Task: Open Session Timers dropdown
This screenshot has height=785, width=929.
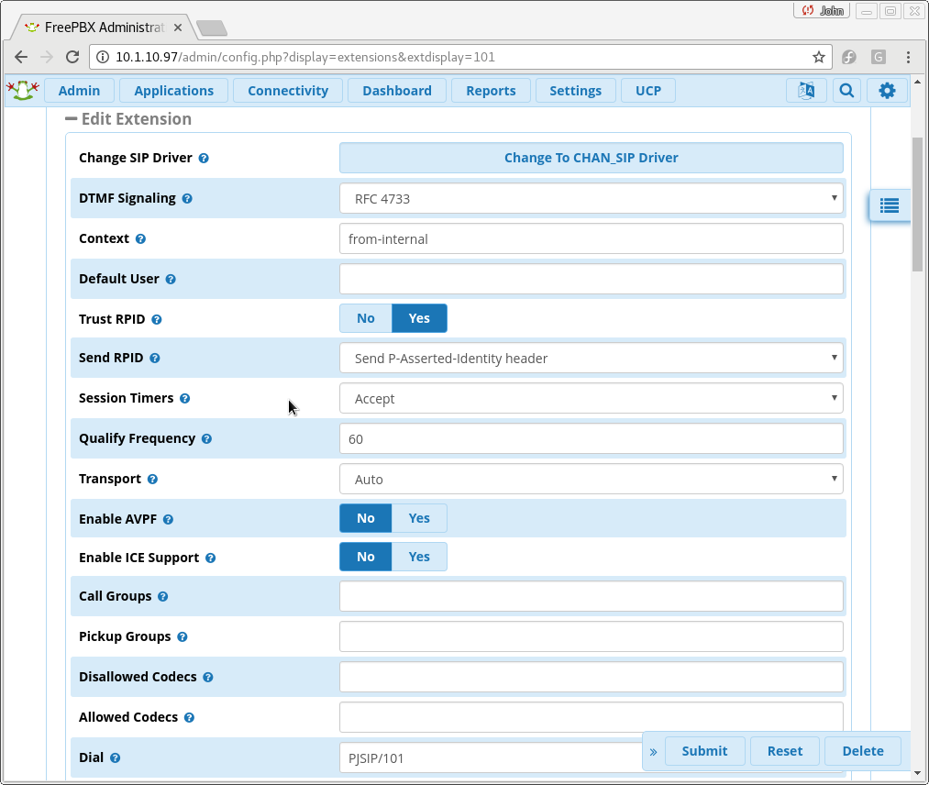Action: 591,398
